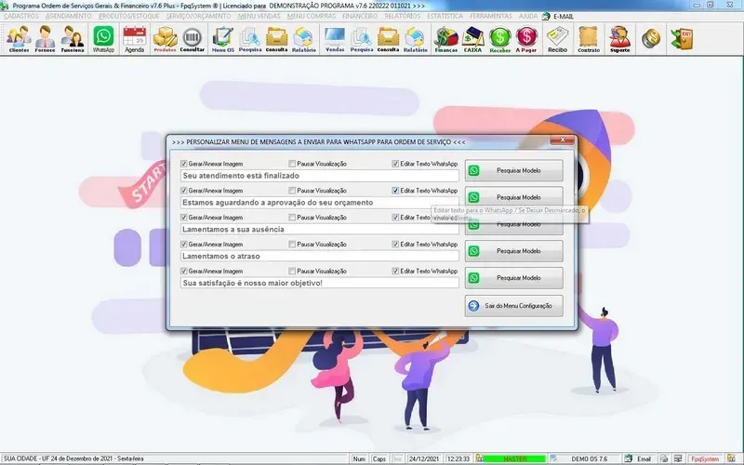Click the 'Lamentamos a sua ausência' text field
Image resolution: width=744 pixels, height=465 pixels.
(x=320, y=229)
